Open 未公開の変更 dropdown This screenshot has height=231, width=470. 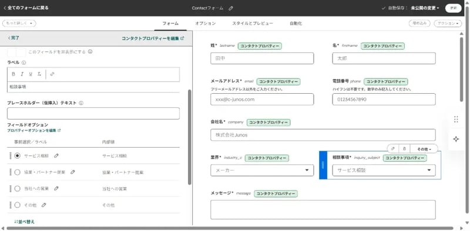tap(425, 8)
